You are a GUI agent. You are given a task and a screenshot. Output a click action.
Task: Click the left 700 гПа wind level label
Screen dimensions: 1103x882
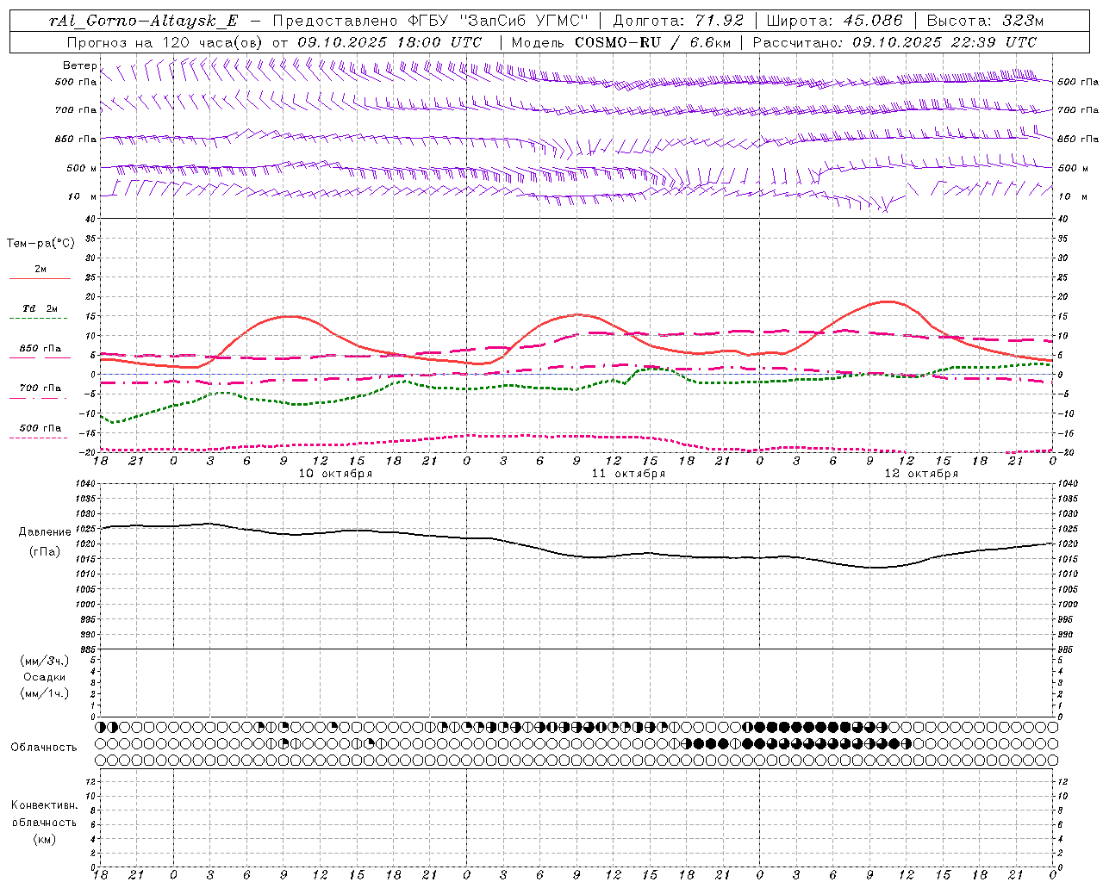76,110
